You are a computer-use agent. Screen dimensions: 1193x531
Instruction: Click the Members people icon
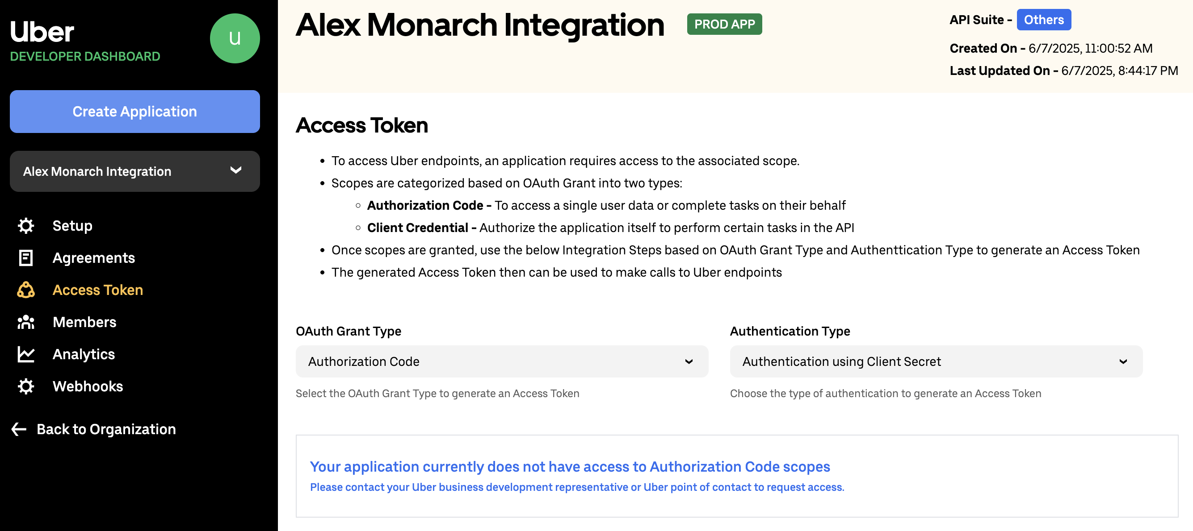[x=26, y=322]
